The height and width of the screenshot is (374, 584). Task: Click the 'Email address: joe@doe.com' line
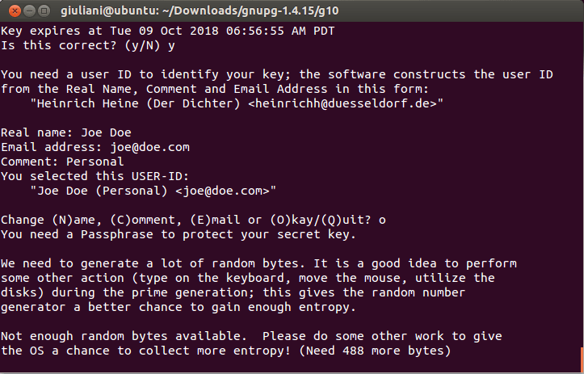[x=95, y=147]
